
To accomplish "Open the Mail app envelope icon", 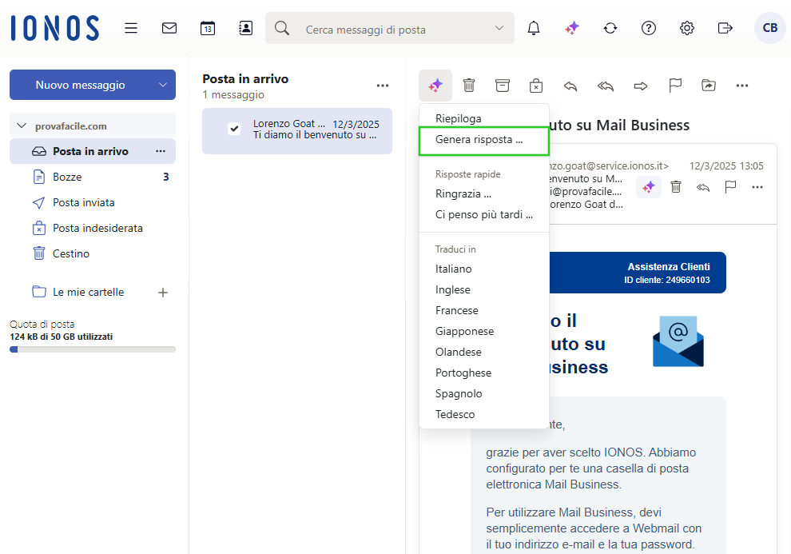I will click(x=169, y=28).
